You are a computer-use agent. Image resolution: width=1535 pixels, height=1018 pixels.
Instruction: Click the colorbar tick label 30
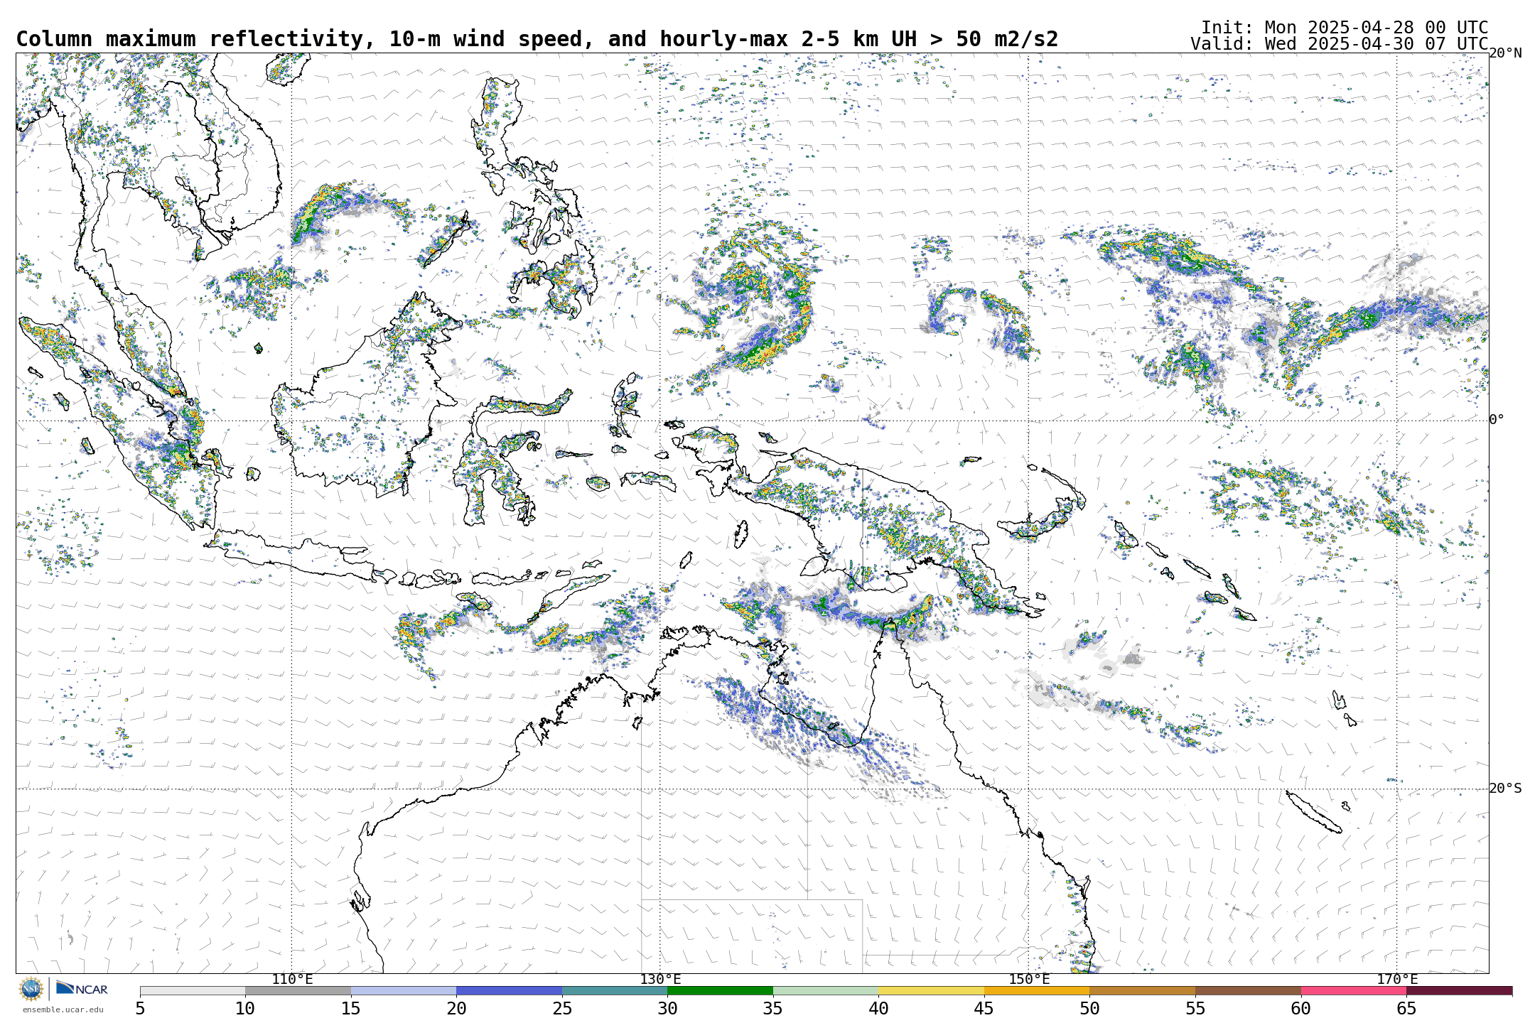coord(667,1008)
